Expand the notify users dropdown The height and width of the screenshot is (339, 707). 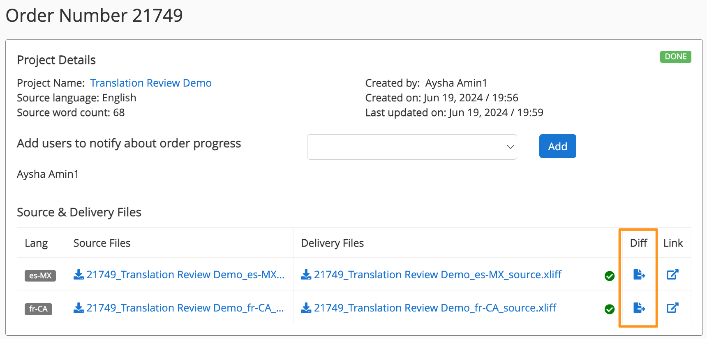pos(412,147)
